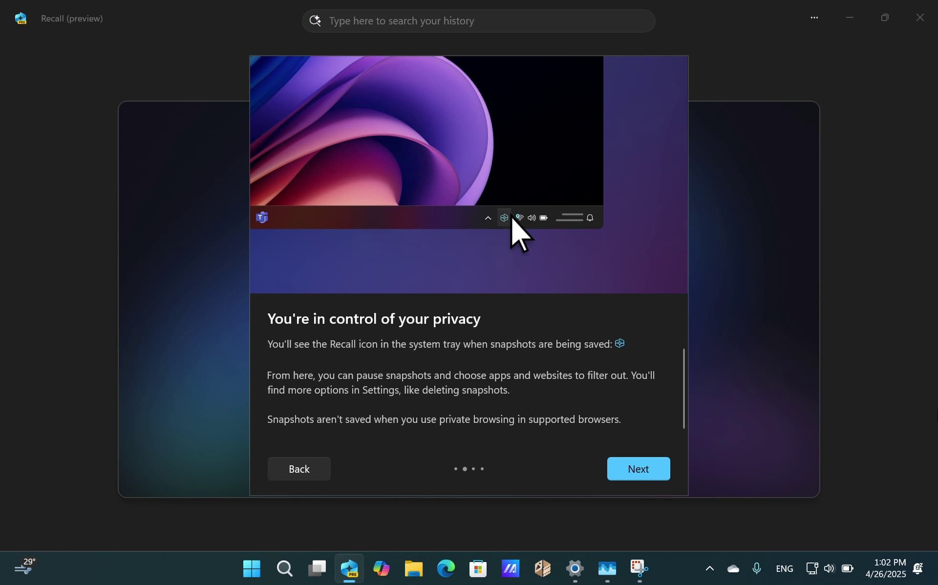Click the privacy illustration image
Screen dimensions: 938x585
(469, 174)
